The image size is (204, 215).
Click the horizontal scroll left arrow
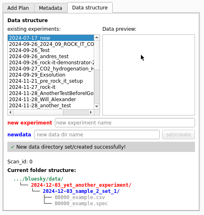click(10, 112)
